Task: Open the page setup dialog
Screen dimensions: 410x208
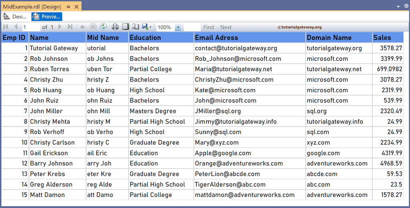Action: click(136, 27)
